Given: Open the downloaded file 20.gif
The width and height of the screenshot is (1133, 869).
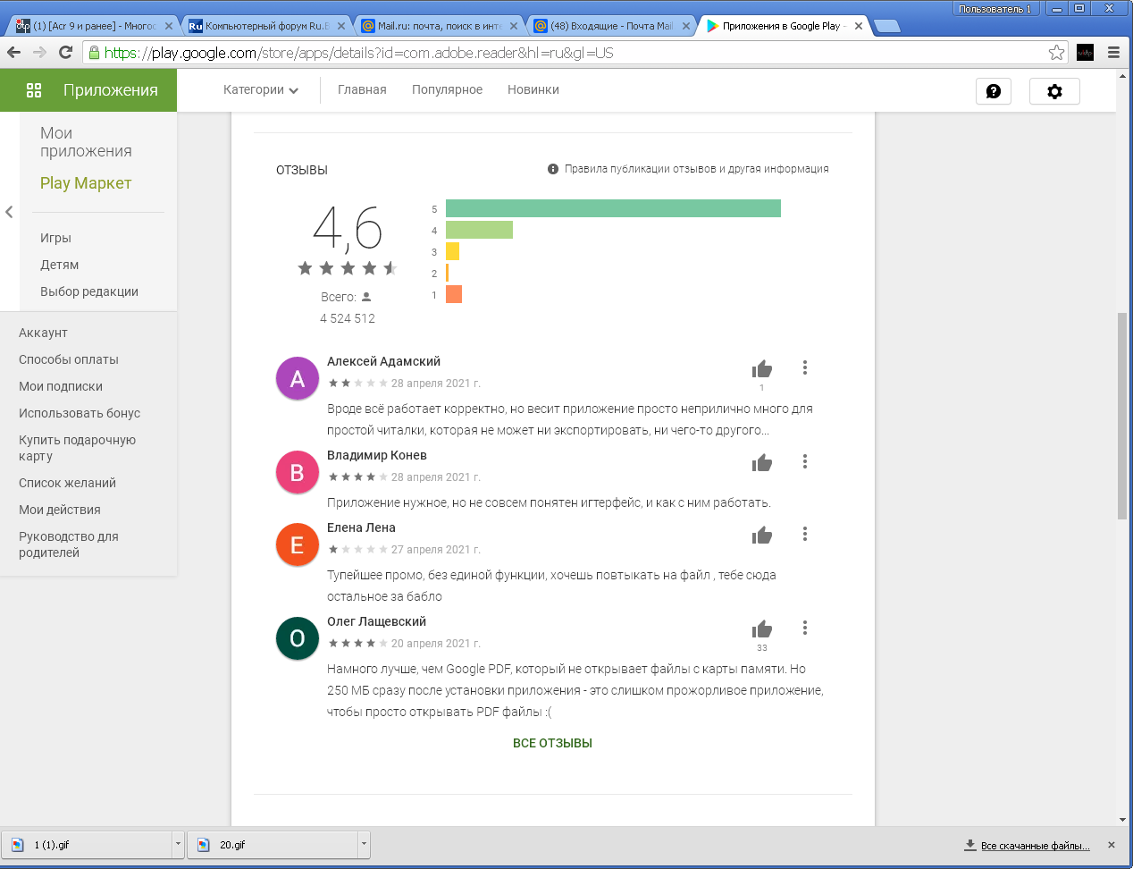Looking at the screenshot, I should [273, 845].
